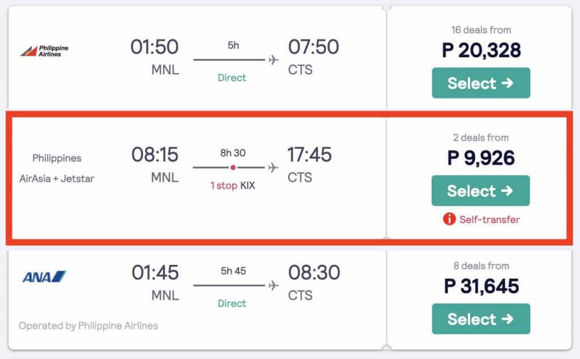Click the plane icon on the 5h flight

pyautogui.click(x=274, y=60)
